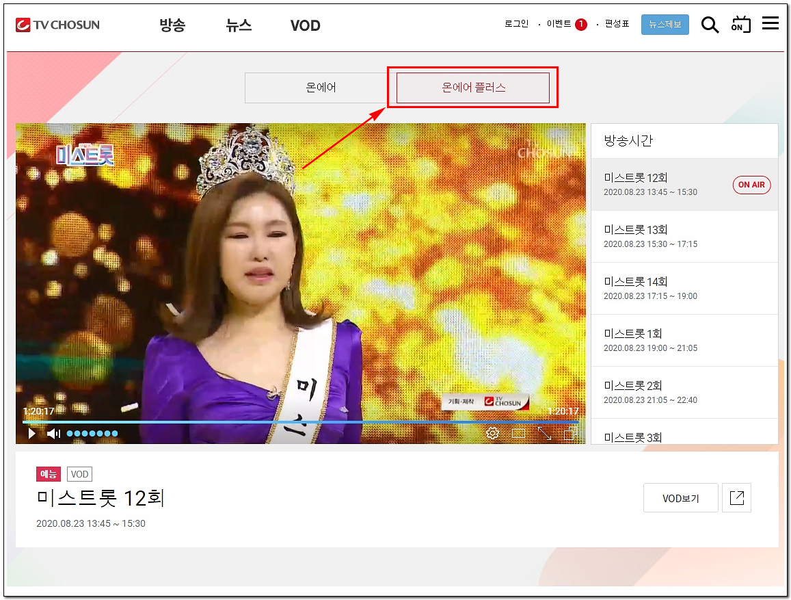Select 미스트롯 13회 in the schedule list
The height and width of the screenshot is (600, 791).
pos(684,236)
